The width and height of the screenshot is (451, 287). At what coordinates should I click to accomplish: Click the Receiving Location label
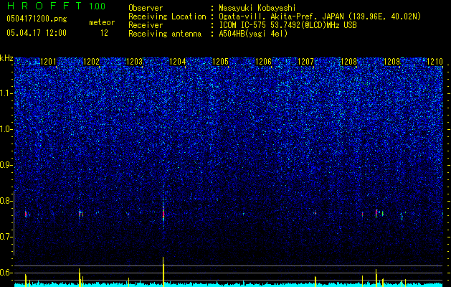(x=167, y=17)
